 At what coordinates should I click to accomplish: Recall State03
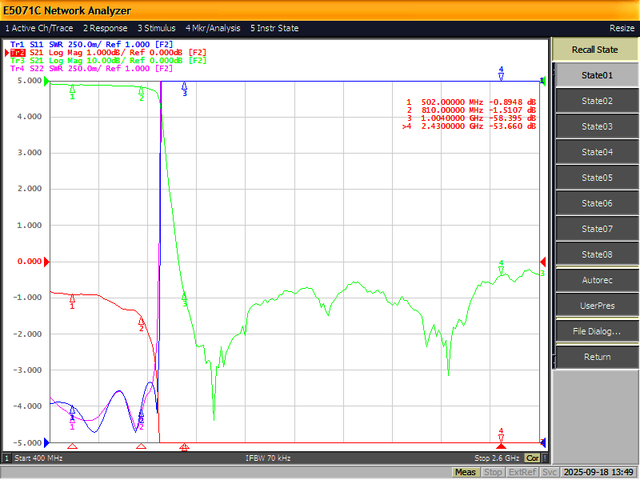pyautogui.click(x=597, y=126)
